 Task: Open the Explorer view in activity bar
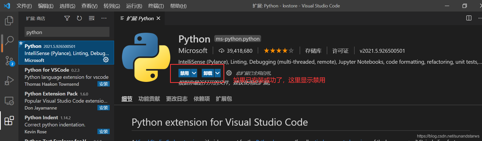pyautogui.click(x=9, y=21)
